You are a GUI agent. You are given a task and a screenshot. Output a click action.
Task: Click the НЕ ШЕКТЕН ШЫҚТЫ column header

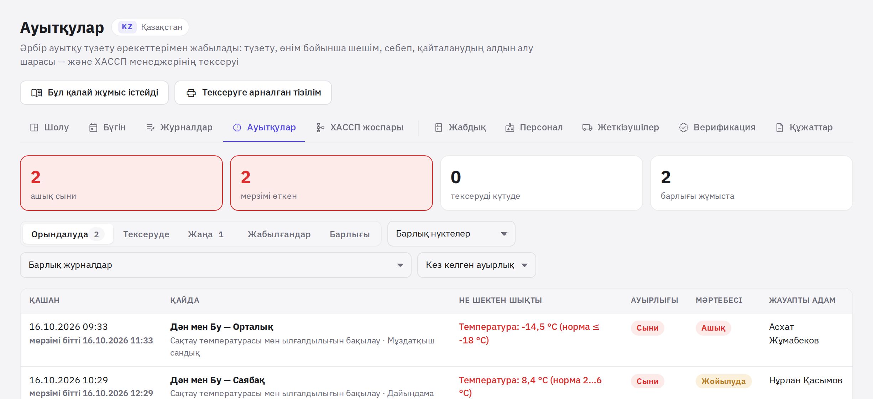500,300
